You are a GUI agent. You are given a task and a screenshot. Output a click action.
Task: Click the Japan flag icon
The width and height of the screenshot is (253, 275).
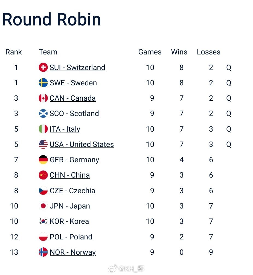[43, 206]
